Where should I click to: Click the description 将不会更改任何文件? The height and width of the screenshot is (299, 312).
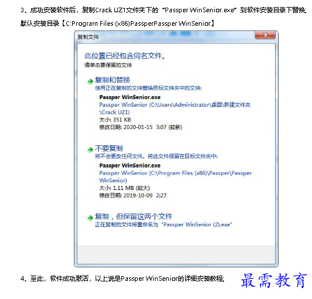pos(156,157)
